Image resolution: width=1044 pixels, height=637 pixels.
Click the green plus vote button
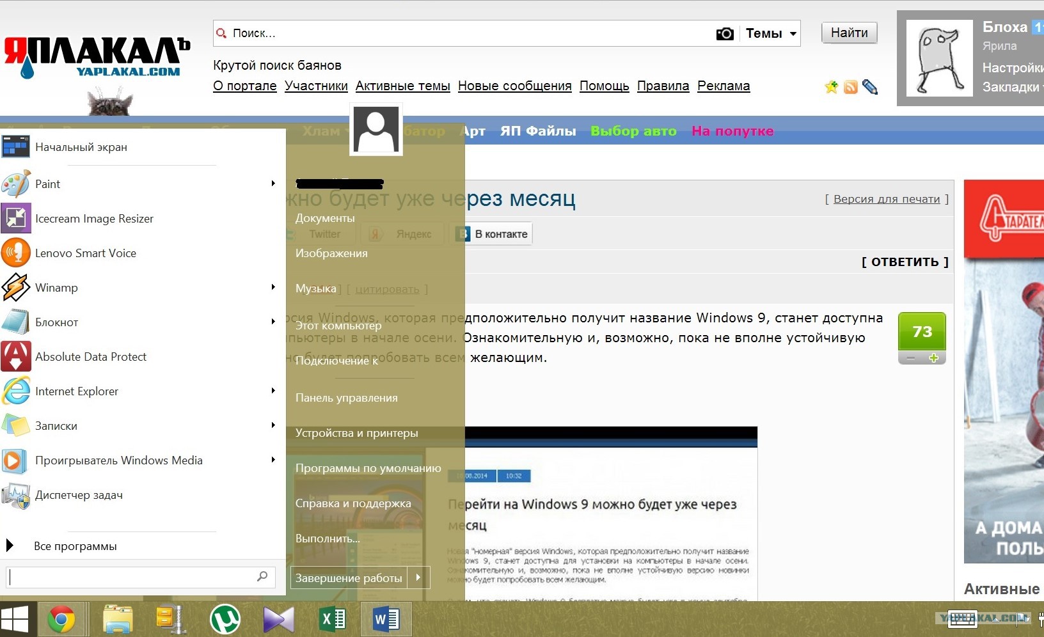[x=933, y=358]
